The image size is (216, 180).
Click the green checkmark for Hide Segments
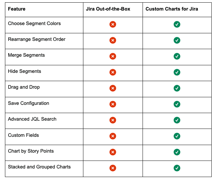pos(177,72)
